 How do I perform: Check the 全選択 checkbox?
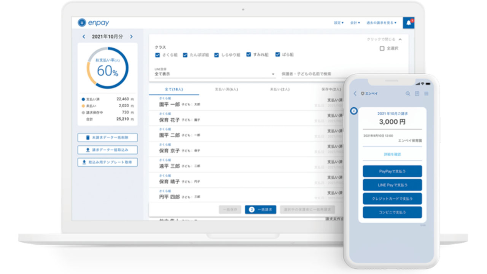[382, 49]
